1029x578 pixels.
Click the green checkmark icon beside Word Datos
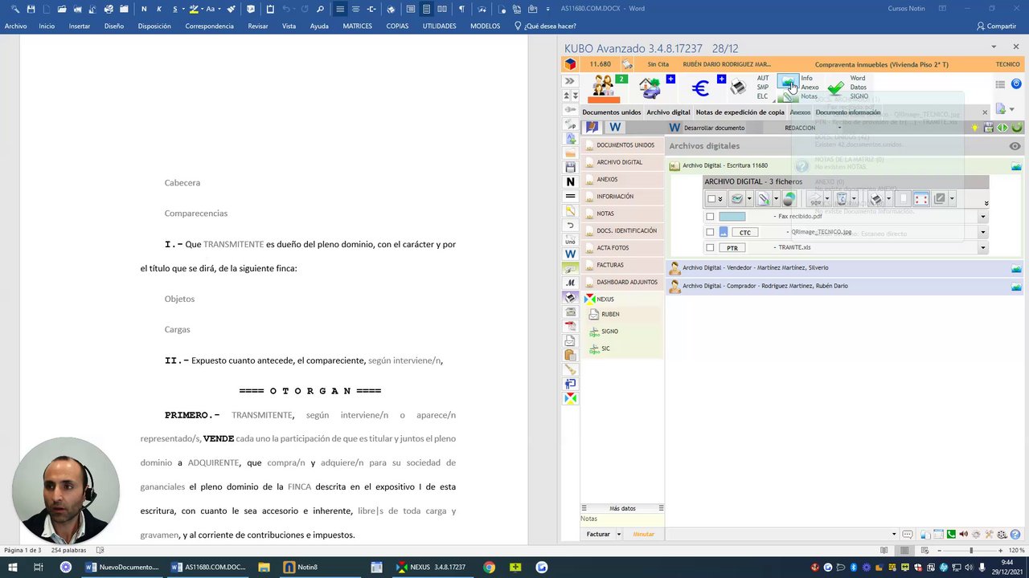point(836,88)
